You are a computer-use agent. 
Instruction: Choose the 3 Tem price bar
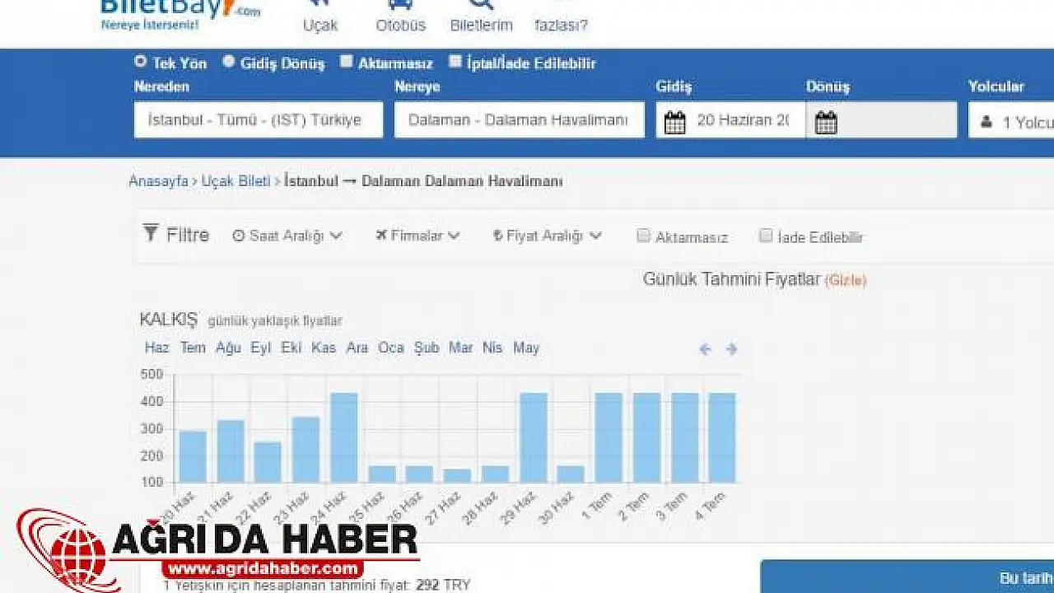(685, 437)
